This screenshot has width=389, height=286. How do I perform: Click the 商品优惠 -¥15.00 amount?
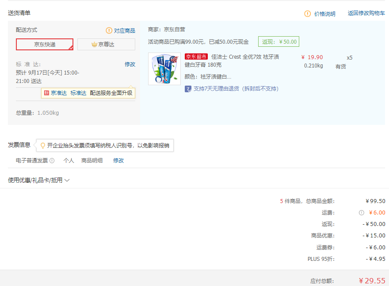tap(374, 236)
